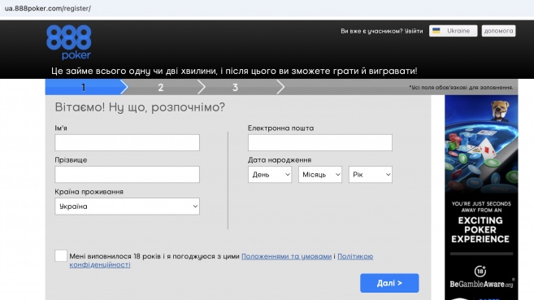This screenshot has height=300, width=534.
Task: Click the poker table banner image
Action: pyautogui.click(x=481, y=145)
